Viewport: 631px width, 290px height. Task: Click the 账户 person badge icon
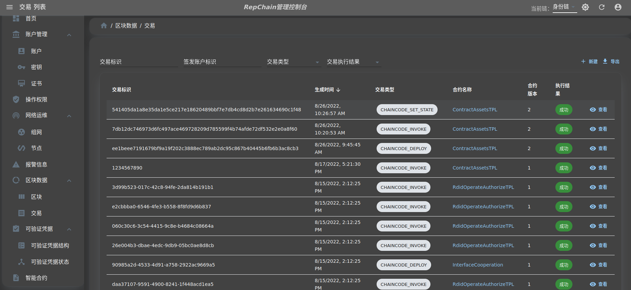coord(21,51)
